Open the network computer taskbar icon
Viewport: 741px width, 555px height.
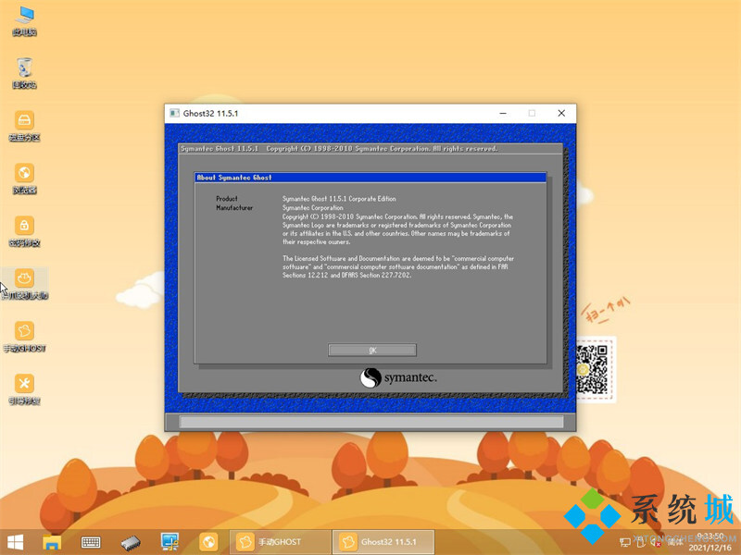tap(170, 542)
